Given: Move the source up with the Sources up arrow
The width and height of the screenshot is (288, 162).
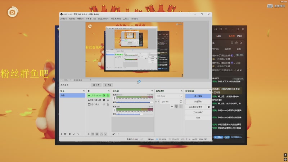Looking at the screenshot, I should point(102,134).
